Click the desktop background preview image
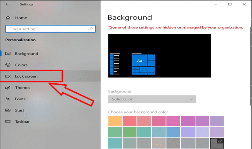 pyautogui.click(x=159, y=56)
